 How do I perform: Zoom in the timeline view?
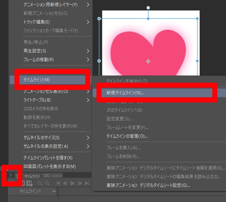[x=47, y=183]
